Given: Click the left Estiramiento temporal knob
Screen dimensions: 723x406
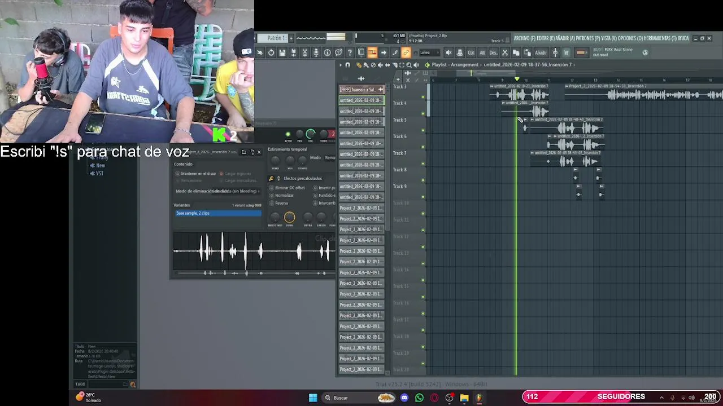Looking at the screenshot, I should (x=275, y=161).
